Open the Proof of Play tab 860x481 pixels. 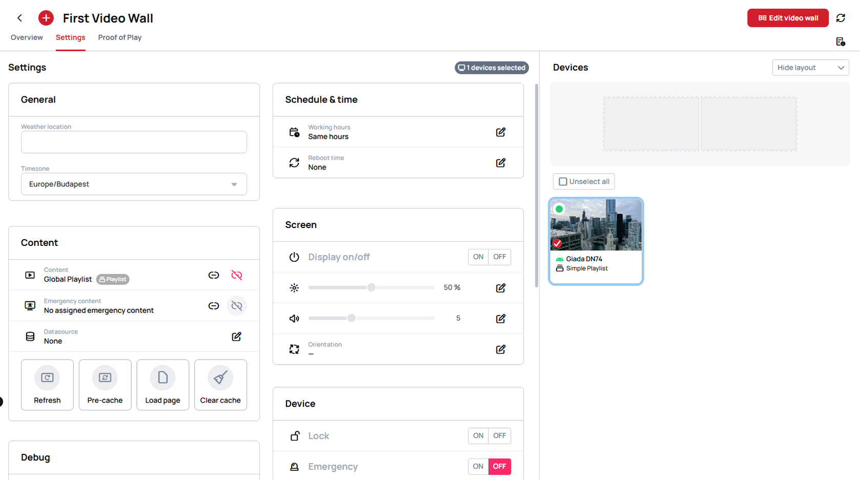click(x=120, y=37)
